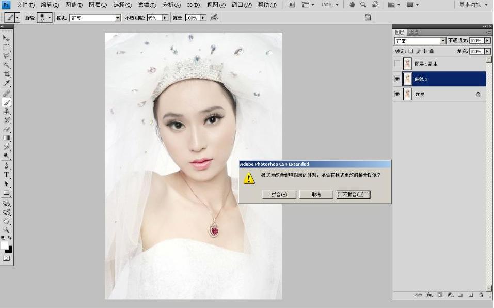Open the 图层(L) menu

[x=98, y=5]
